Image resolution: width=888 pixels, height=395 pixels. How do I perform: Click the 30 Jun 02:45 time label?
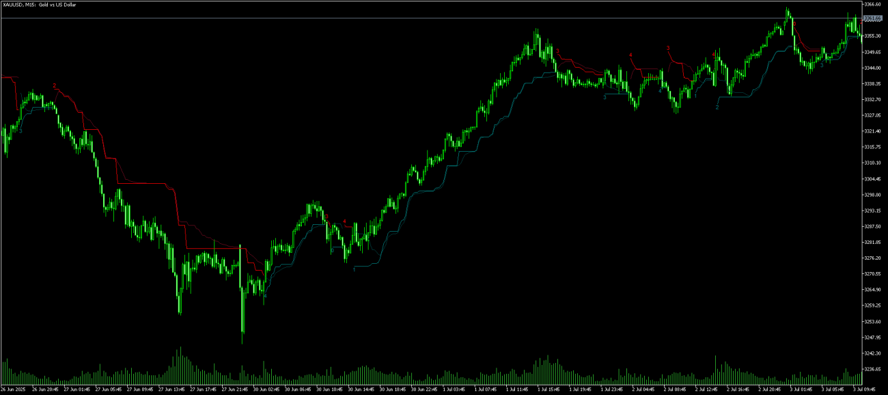pos(266,390)
